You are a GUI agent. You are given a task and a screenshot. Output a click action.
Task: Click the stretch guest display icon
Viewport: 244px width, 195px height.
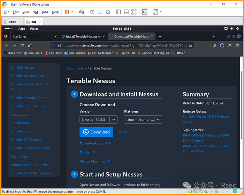(155, 12)
